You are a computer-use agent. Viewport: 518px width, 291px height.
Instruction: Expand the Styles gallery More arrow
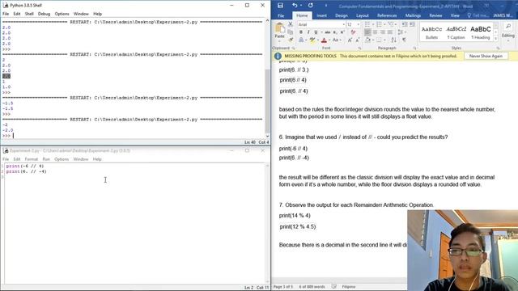(495, 39)
